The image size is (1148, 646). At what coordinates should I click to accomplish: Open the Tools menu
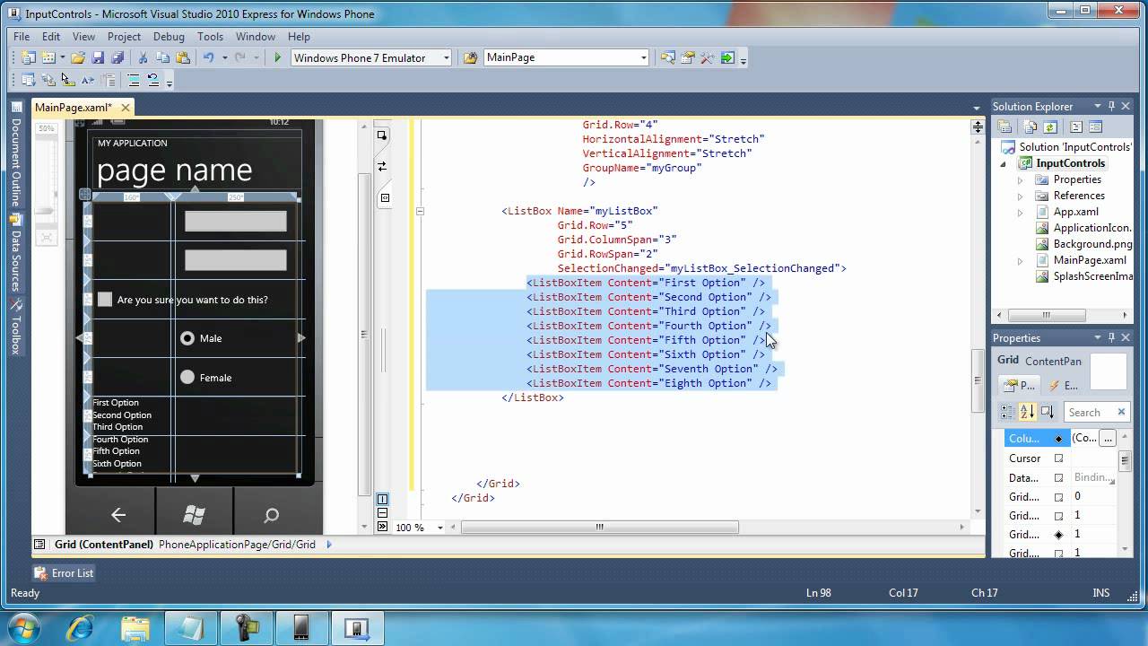(210, 37)
